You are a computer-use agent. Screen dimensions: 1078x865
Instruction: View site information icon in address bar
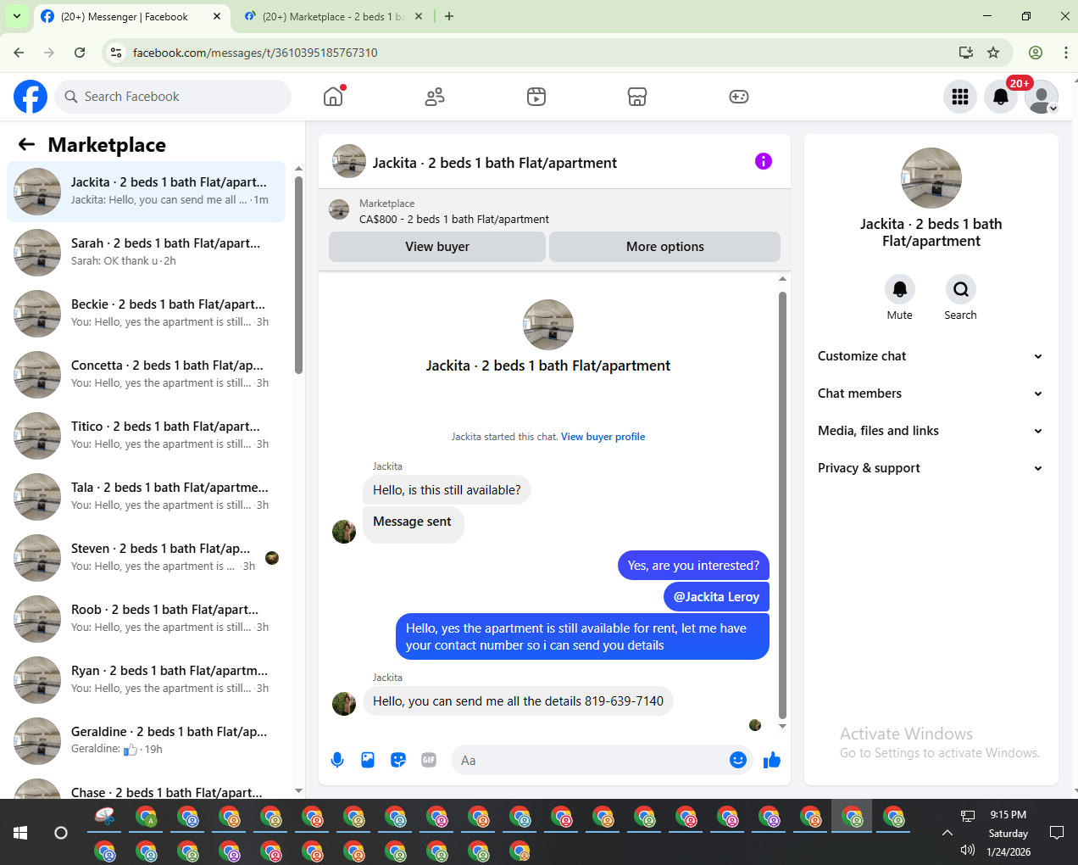(x=116, y=53)
